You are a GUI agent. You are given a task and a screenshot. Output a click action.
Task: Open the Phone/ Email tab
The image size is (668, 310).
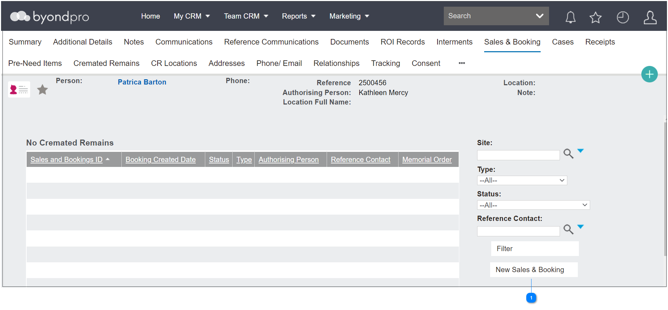coord(279,63)
